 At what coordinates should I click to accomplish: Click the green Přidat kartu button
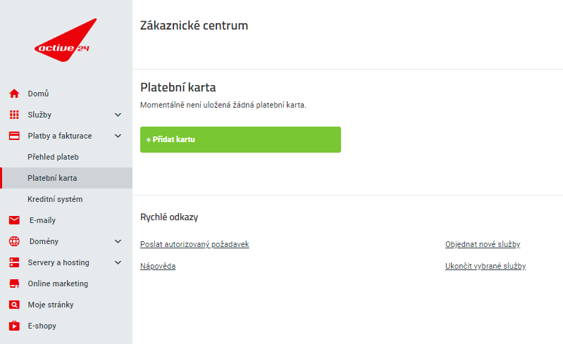(x=240, y=139)
